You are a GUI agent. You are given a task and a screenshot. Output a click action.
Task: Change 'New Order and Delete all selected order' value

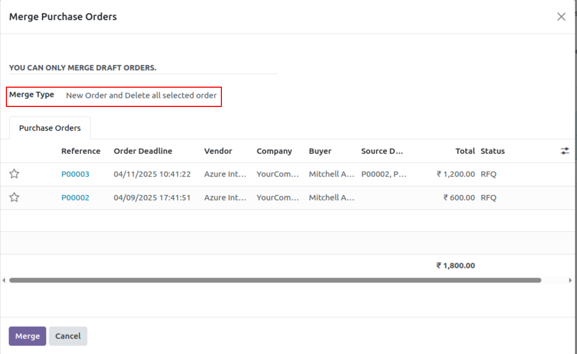point(141,95)
